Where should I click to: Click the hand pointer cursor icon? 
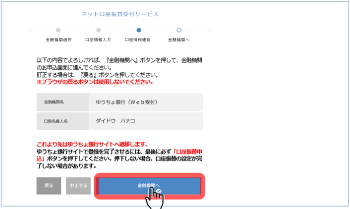pyautogui.click(x=155, y=198)
